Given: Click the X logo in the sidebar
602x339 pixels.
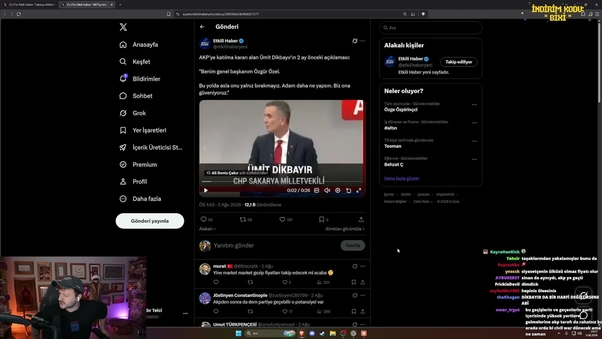Looking at the screenshot, I should pyautogui.click(x=123, y=27).
